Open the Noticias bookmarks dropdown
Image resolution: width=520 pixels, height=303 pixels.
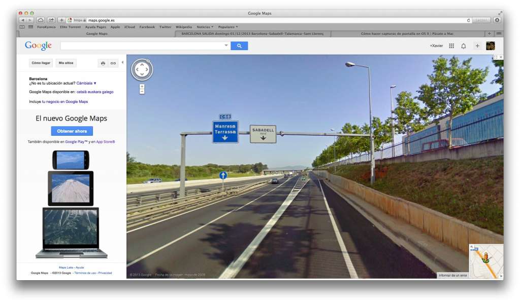205,27
